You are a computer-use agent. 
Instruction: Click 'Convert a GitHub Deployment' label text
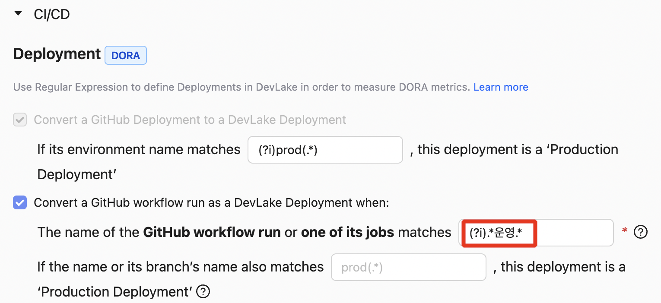(190, 120)
